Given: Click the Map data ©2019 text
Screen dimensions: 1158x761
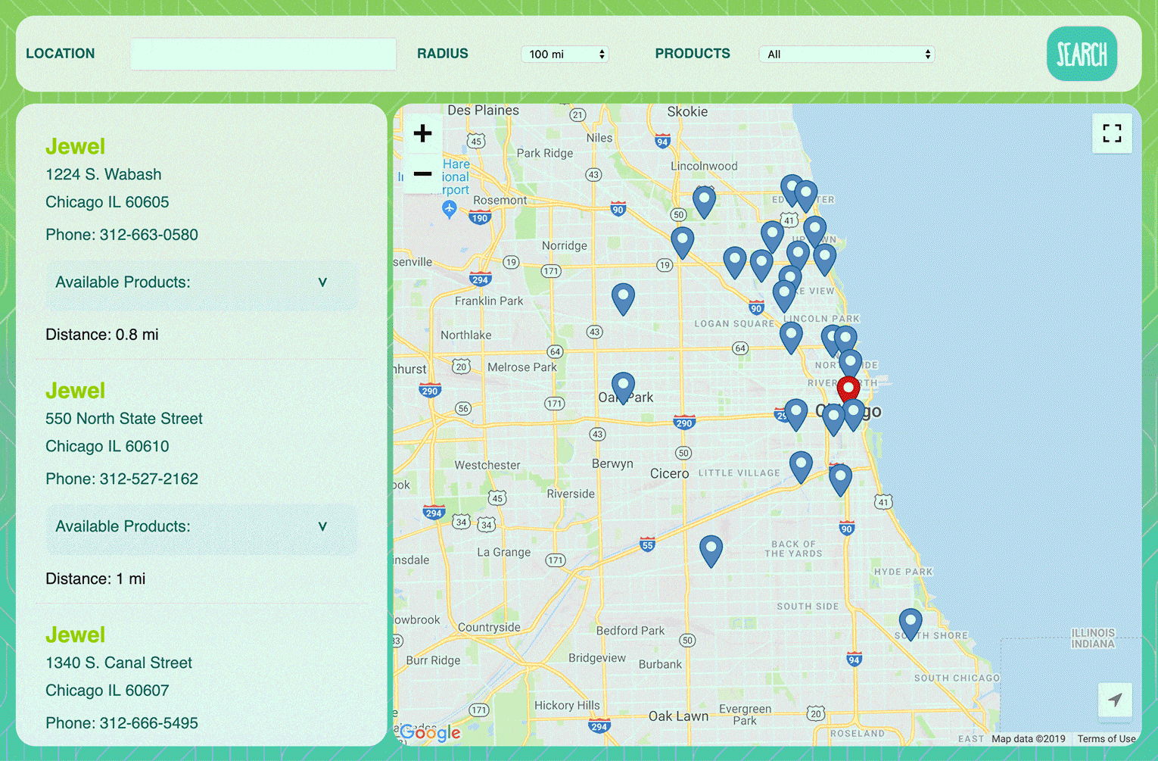Looking at the screenshot, I should coord(1029,739).
